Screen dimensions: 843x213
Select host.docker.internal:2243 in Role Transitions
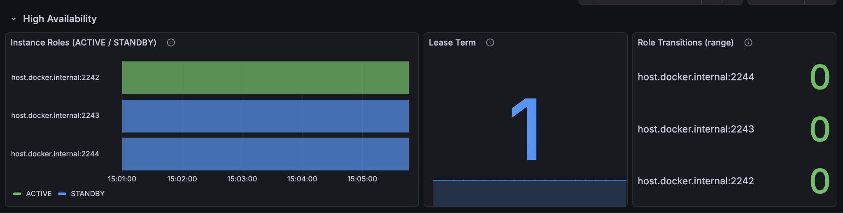(696, 129)
